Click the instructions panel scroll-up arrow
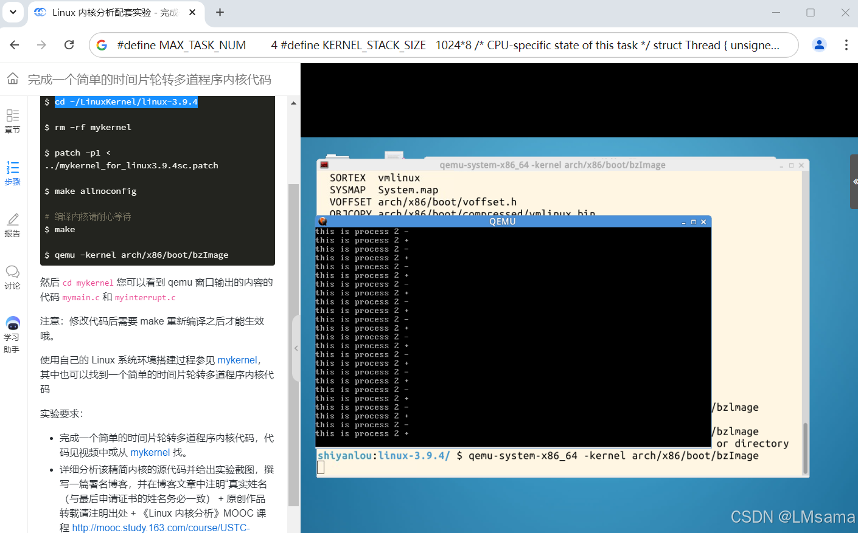 (x=293, y=103)
